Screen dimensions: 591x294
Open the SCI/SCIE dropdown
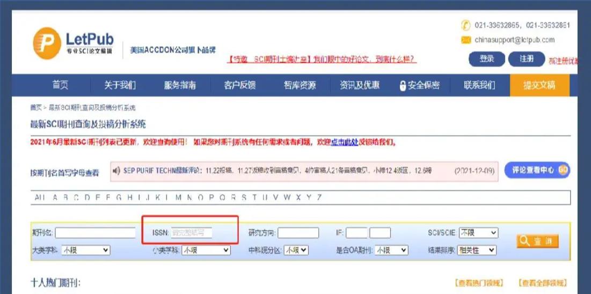pyautogui.click(x=478, y=233)
